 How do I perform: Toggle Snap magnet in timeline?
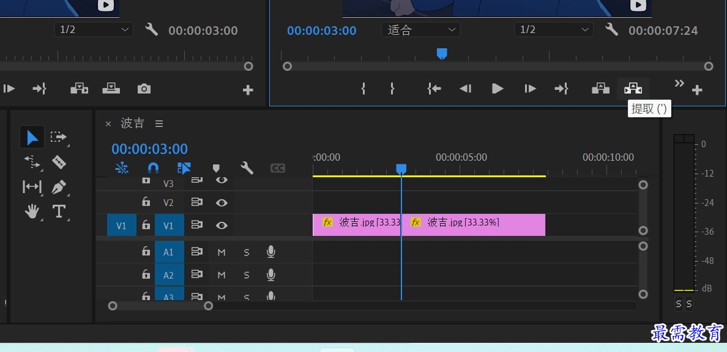point(153,167)
